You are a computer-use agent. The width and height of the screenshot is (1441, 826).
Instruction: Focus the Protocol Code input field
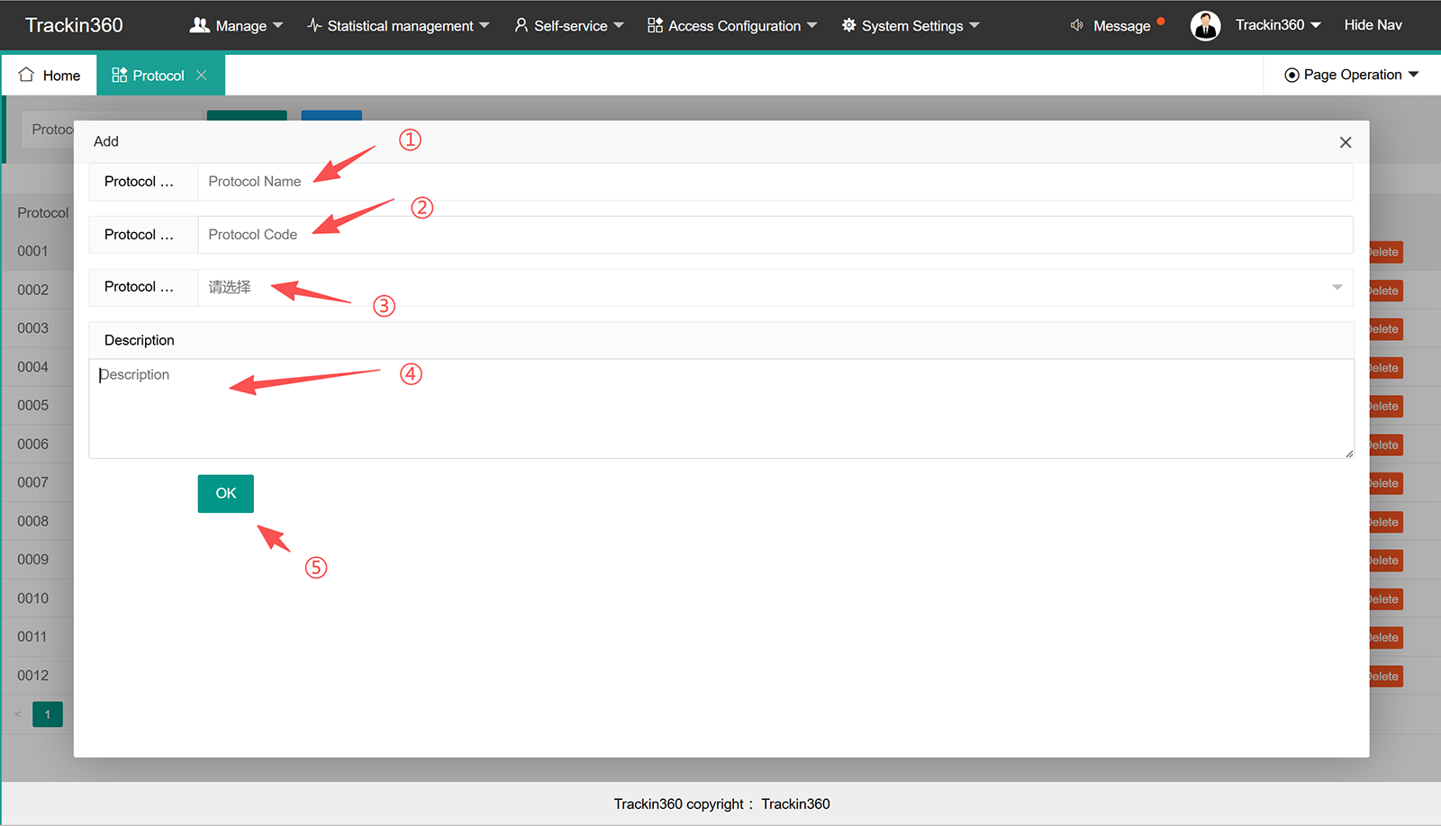[775, 235]
